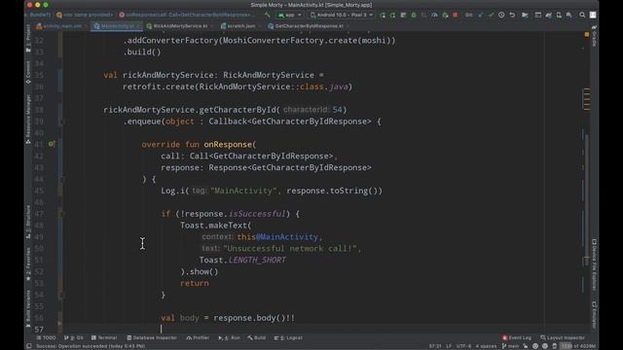This screenshot has width=623, height=350.
Task: Open the TODO tool window
Action: click(x=46, y=337)
